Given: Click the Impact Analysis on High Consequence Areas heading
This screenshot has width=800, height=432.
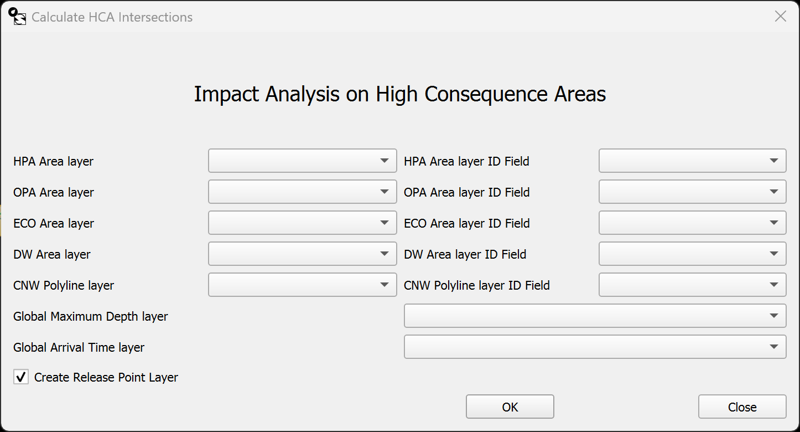Looking at the screenshot, I should tap(399, 94).
